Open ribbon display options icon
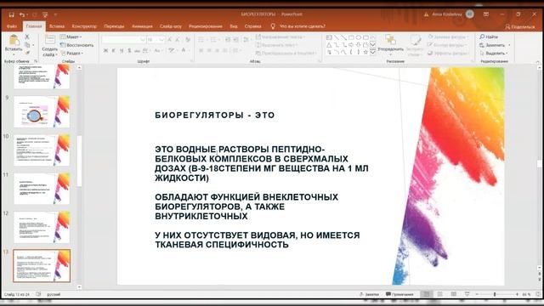Viewport: 544px width, 306px height. 486,14
